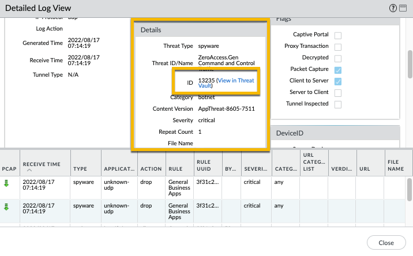Click the log table vertical scrollbar
This screenshot has height=256, width=413.
(409, 190)
